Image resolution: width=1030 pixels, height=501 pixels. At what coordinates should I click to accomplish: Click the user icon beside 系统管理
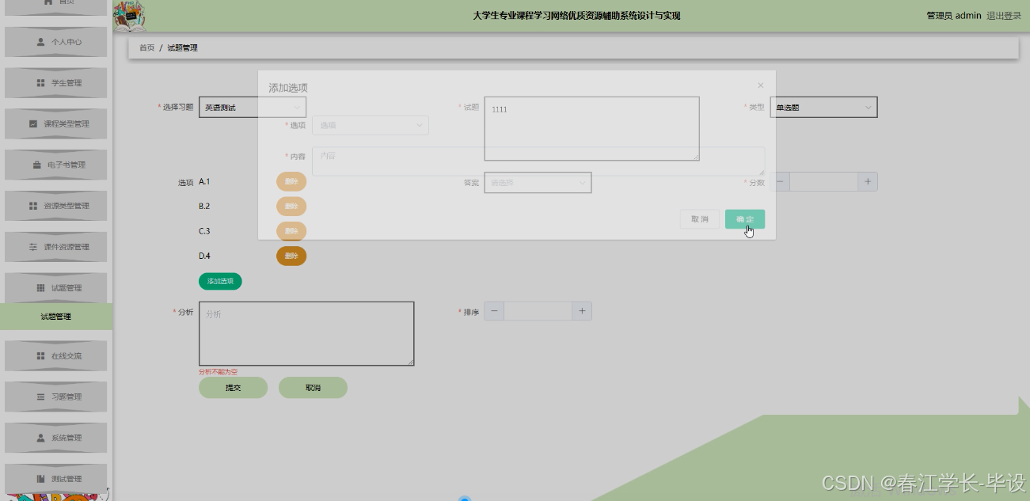point(41,438)
